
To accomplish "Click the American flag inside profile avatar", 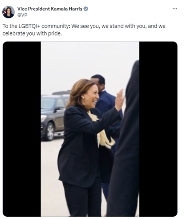I will (4, 11).
